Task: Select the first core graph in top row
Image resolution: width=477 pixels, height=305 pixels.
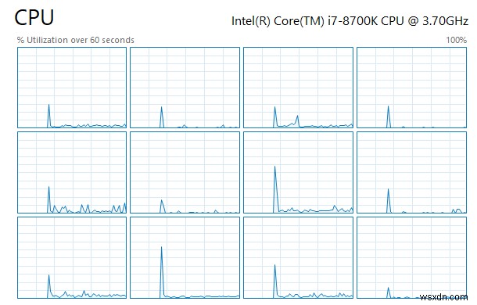Action: (x=72, y=88)
